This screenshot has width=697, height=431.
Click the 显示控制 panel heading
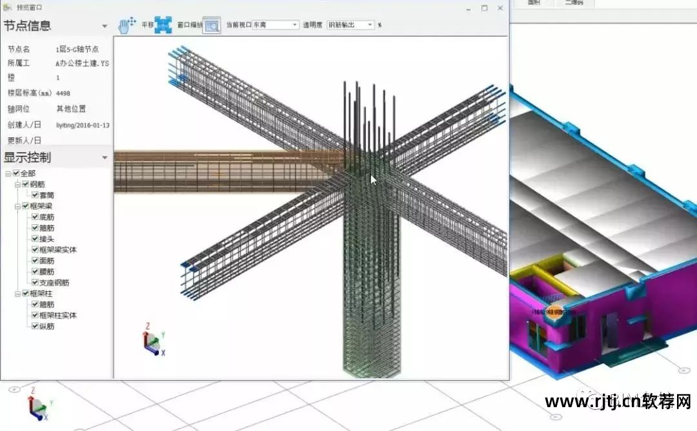[28, 157]
